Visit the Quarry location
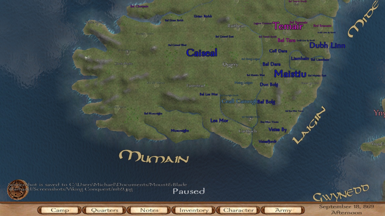 230,64
